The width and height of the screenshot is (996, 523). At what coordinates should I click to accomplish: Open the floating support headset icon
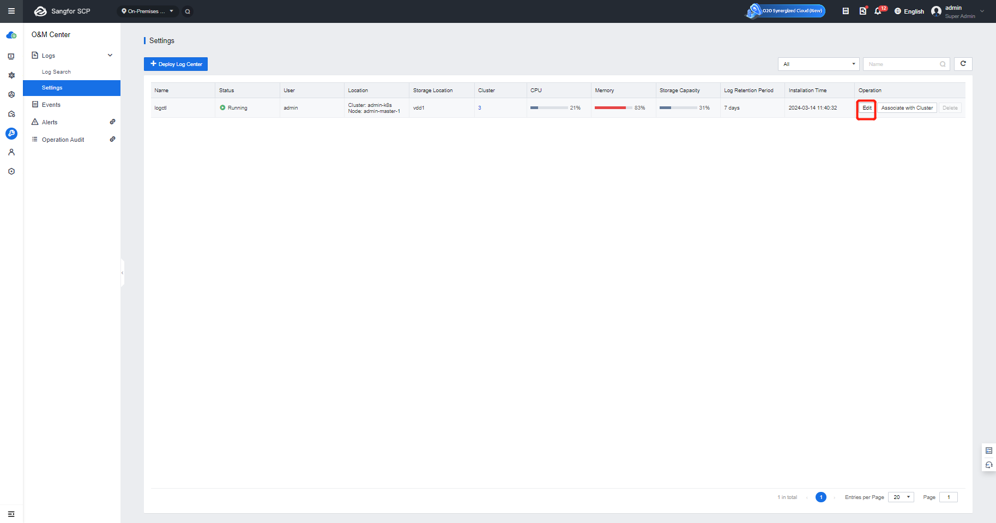pos(989,465)
